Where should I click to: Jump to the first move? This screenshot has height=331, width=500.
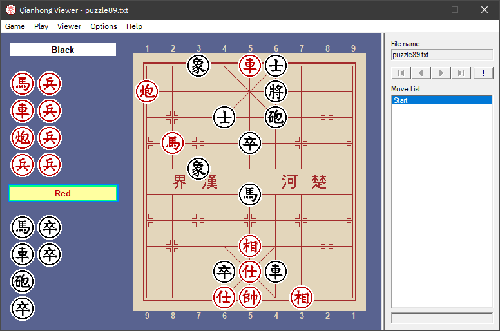401,73
